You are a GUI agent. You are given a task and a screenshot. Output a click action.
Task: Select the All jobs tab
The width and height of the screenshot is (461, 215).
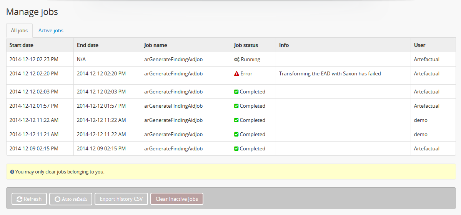coord(19,31)
